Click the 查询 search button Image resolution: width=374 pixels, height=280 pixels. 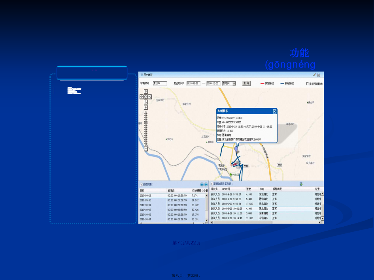click(246, 83)
